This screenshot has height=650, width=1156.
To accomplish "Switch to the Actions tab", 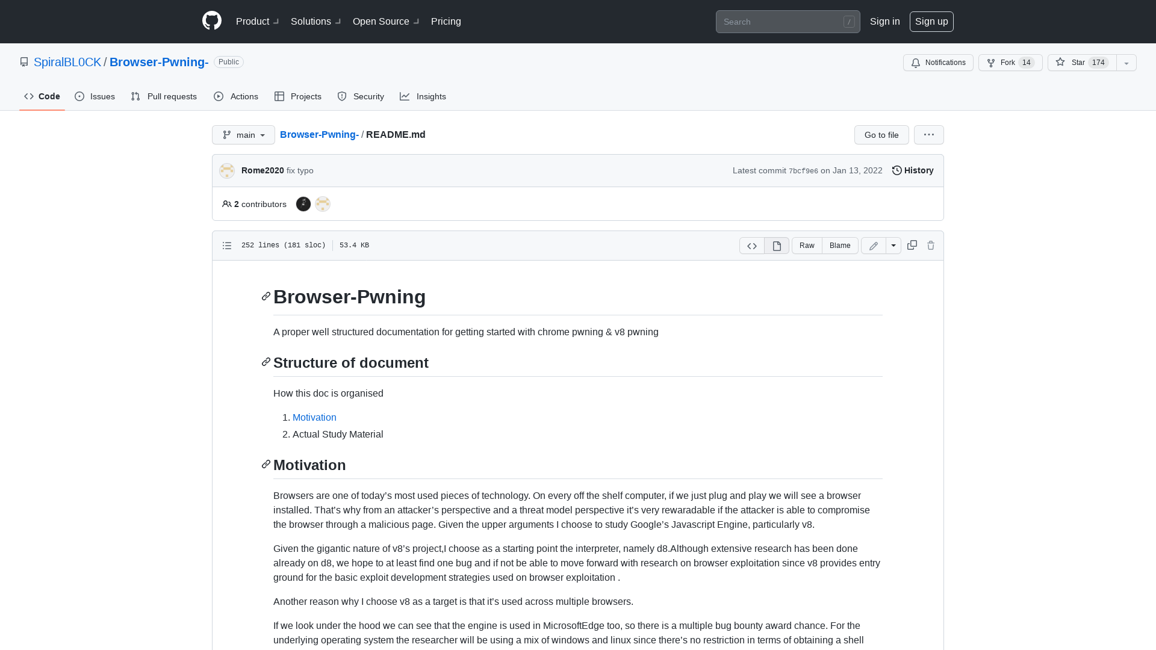I will [x=236, y=96].
